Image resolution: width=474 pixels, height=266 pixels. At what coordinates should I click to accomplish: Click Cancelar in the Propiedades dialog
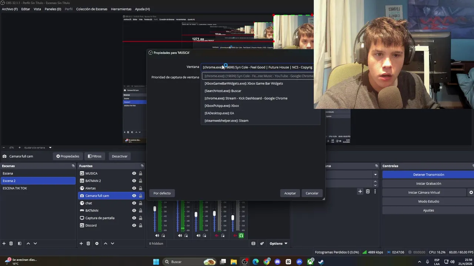click(312, 193)
